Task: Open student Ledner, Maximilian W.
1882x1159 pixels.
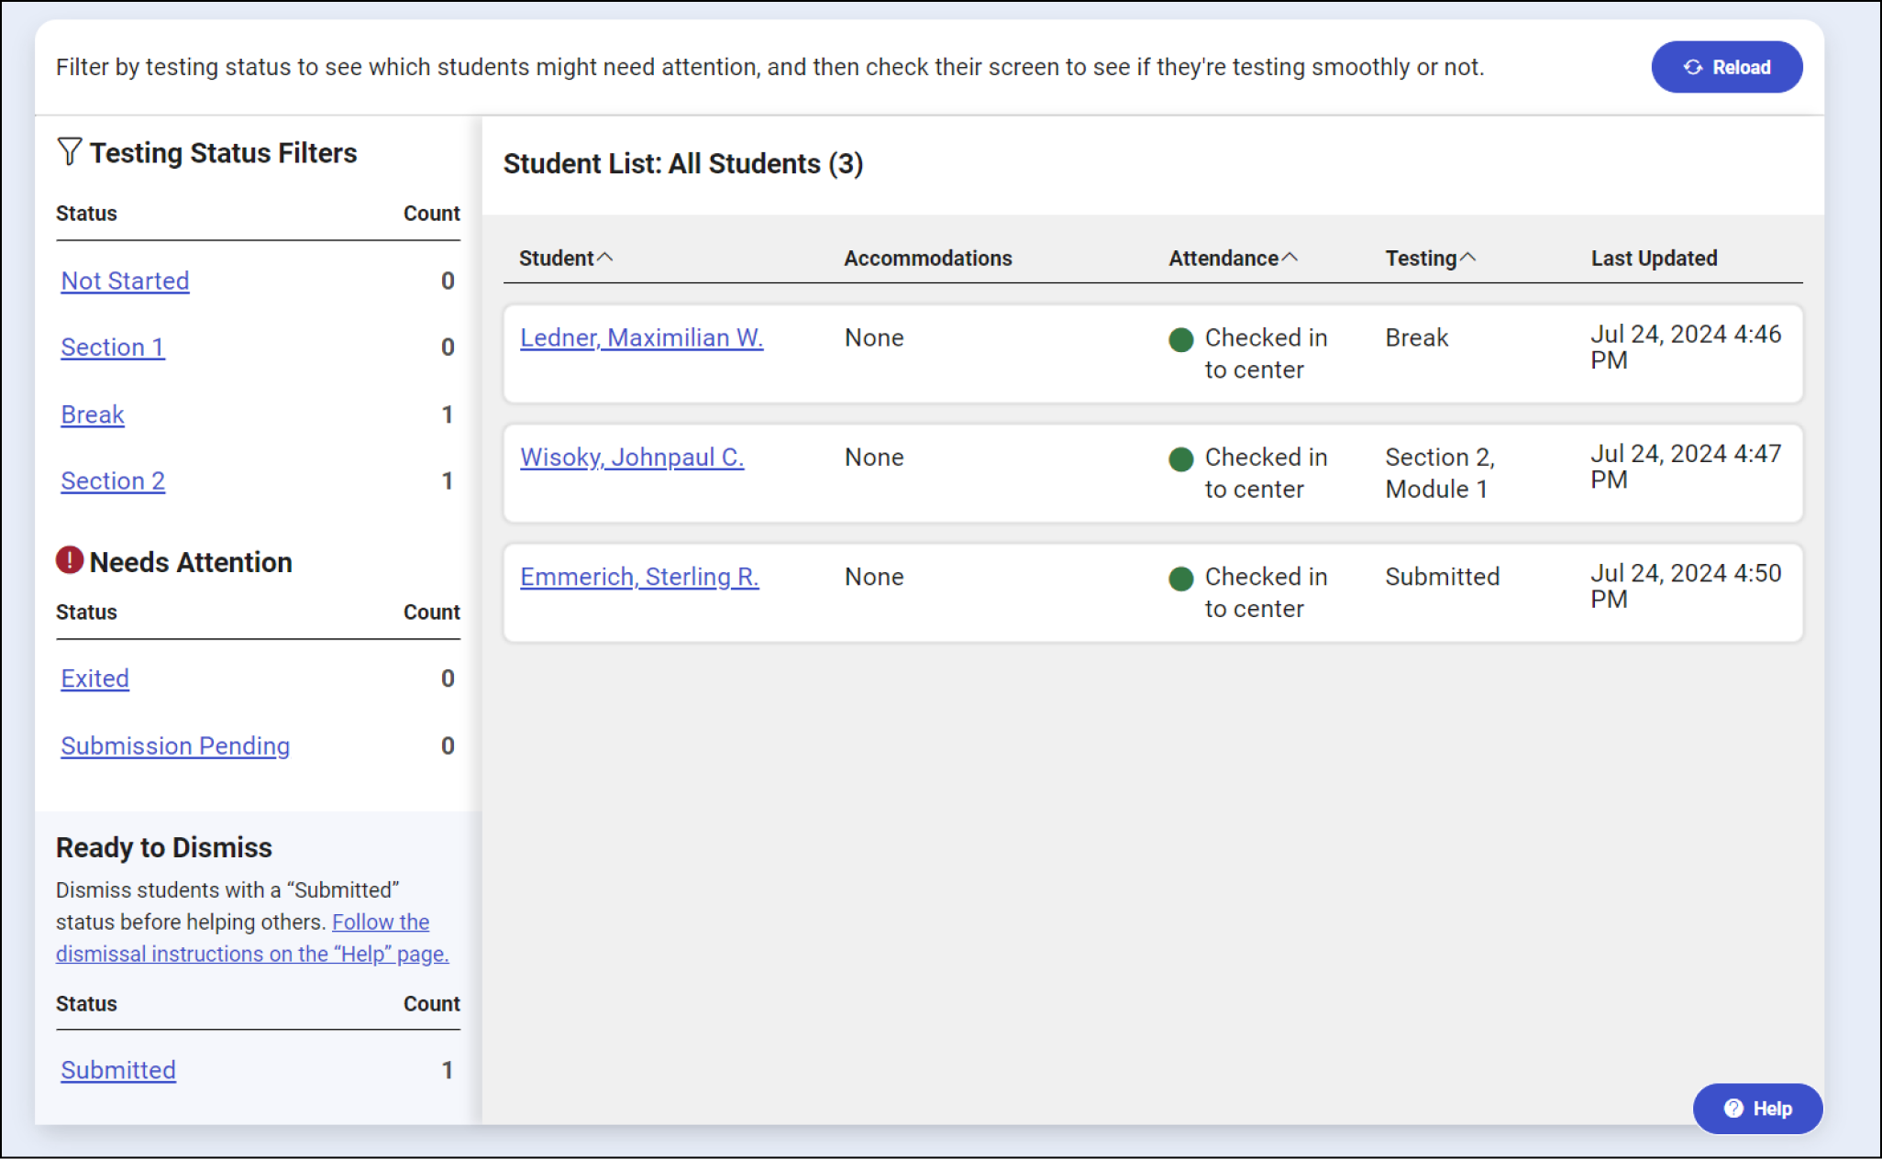Action: pos(641,337)
